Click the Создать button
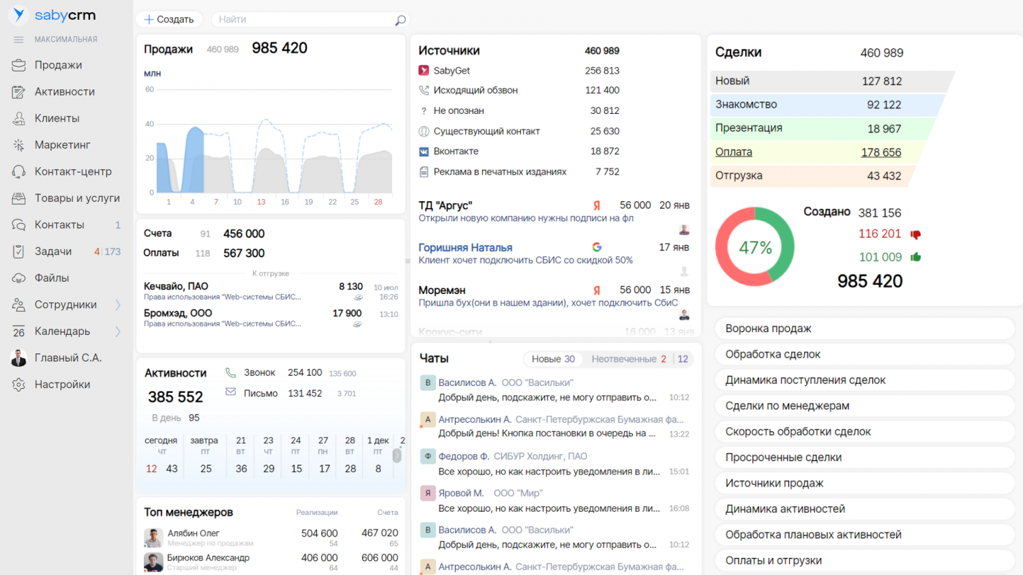 169,20
